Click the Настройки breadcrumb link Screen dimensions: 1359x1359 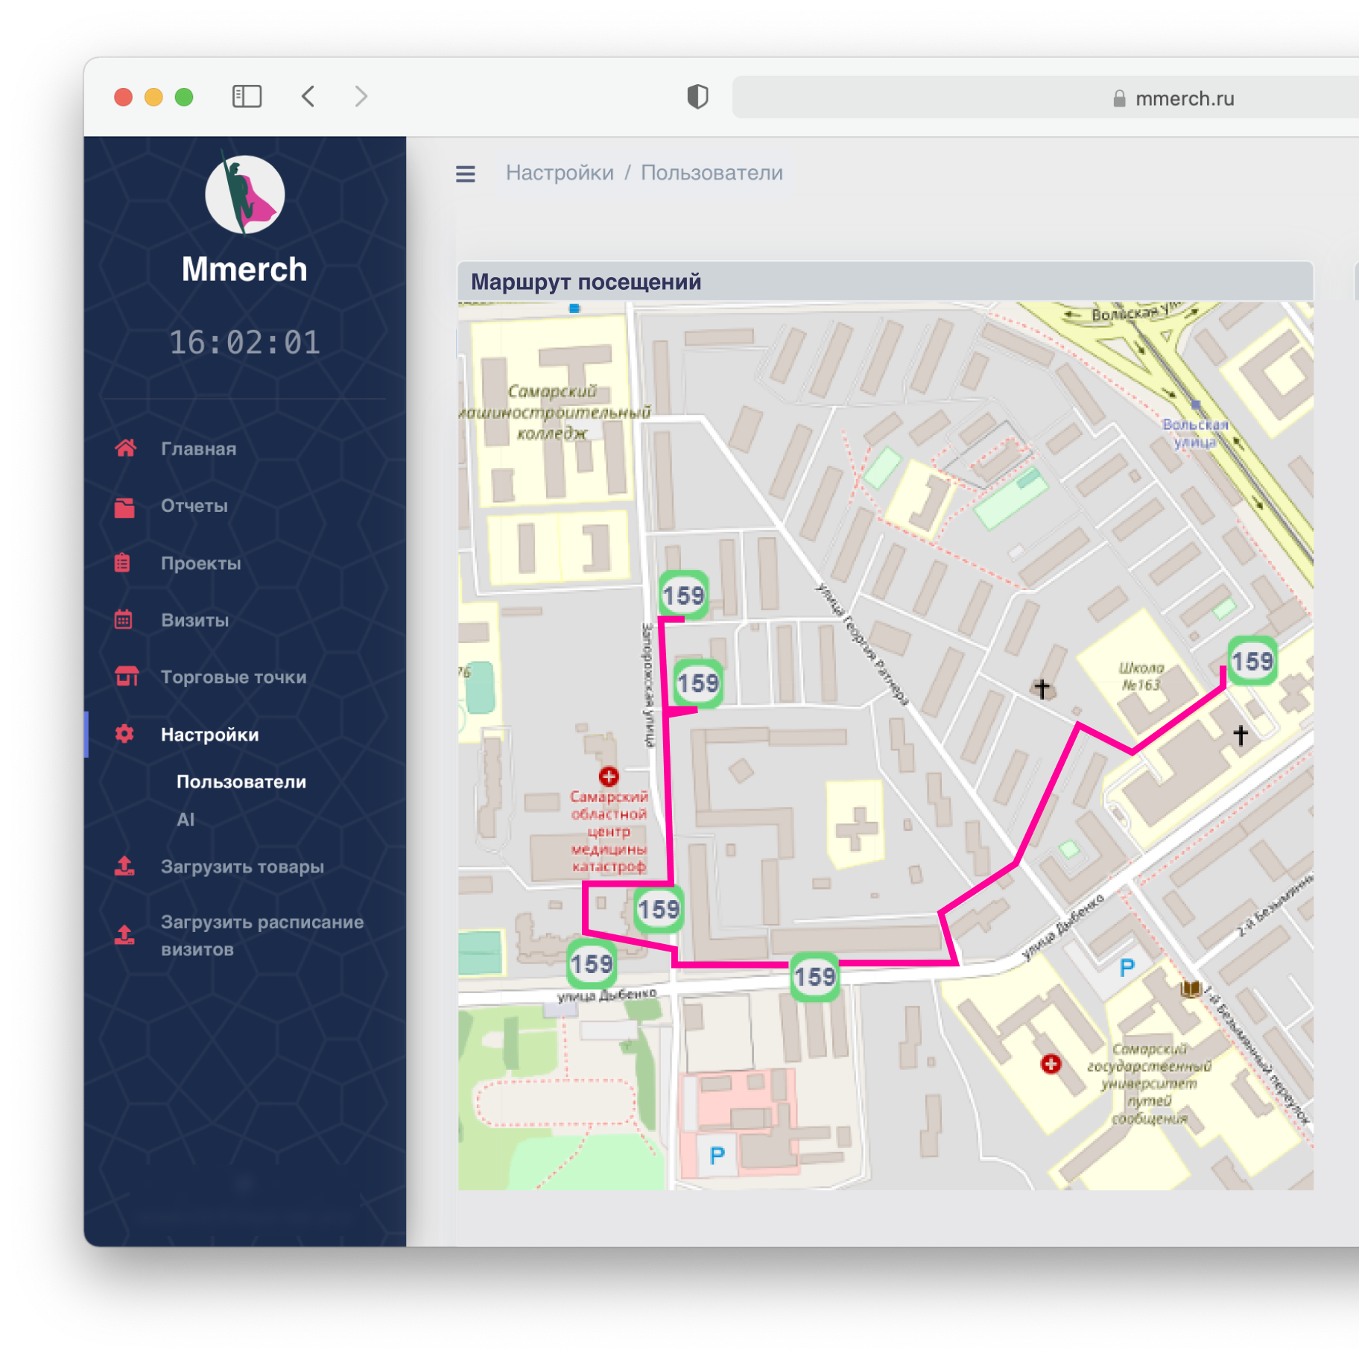[x=560, y=173]
